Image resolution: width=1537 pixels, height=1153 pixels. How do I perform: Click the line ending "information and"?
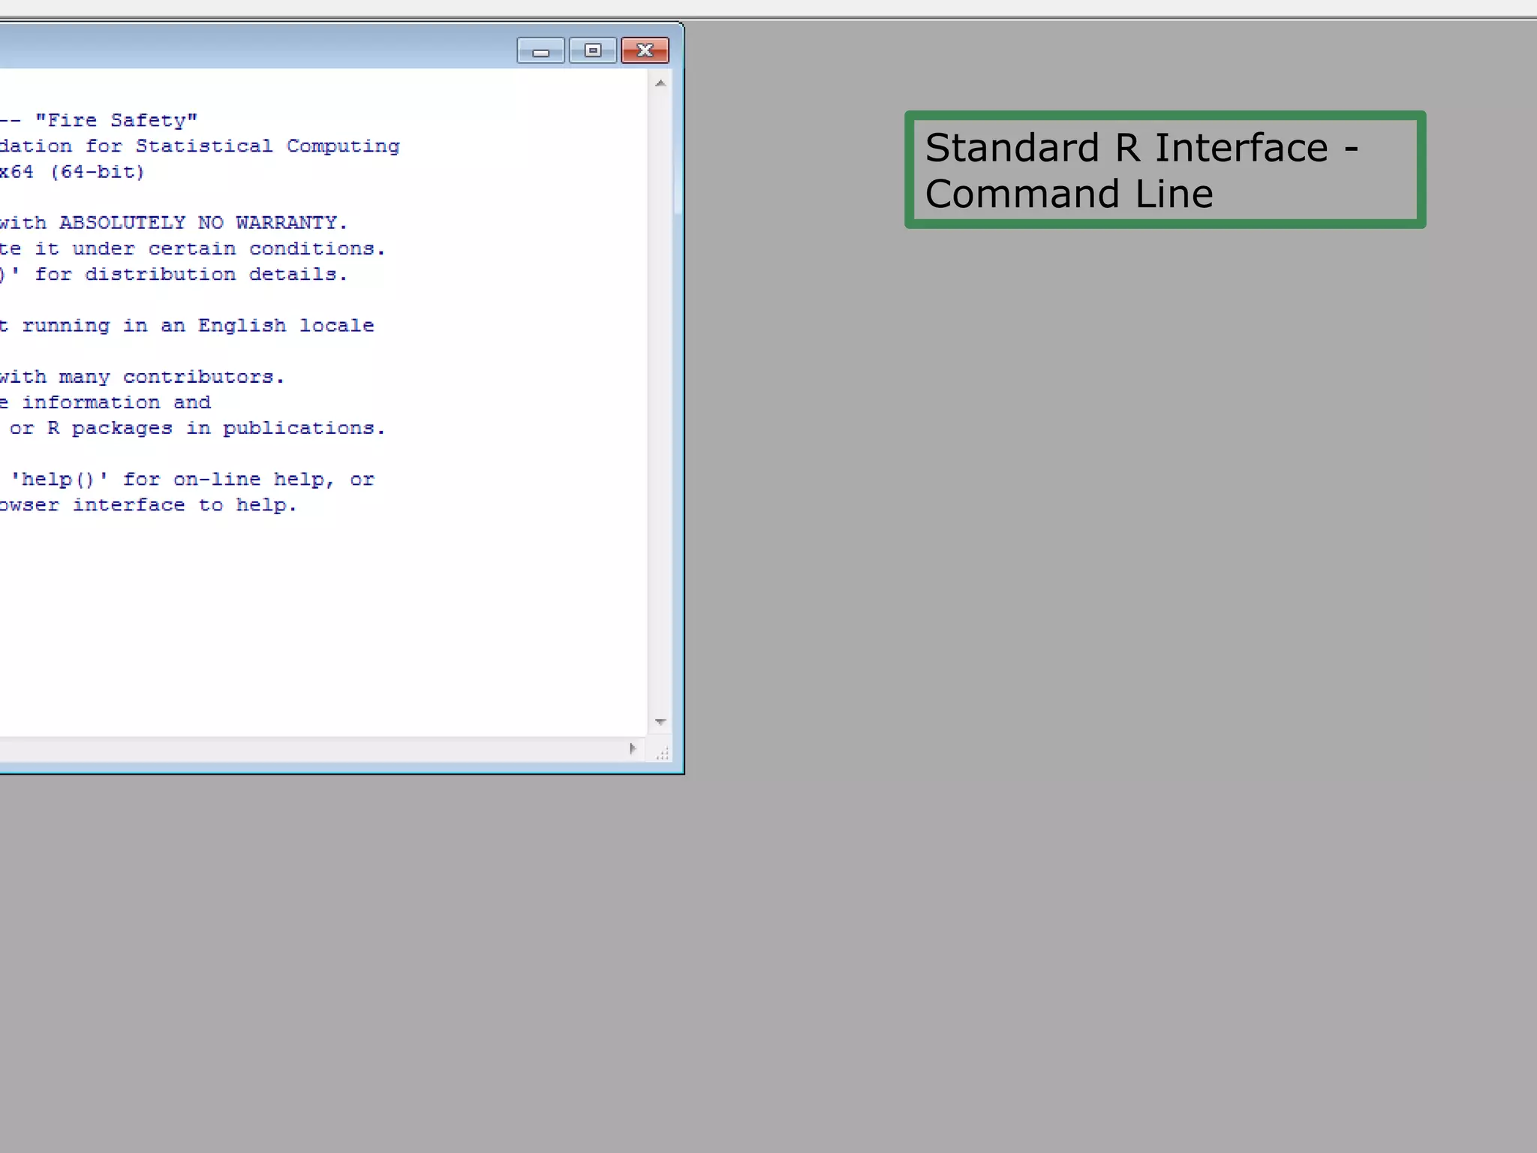tap(106, 402)
